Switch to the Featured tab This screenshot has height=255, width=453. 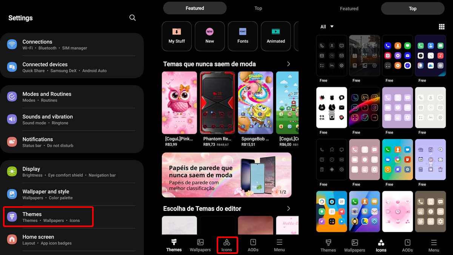point(194,8)
